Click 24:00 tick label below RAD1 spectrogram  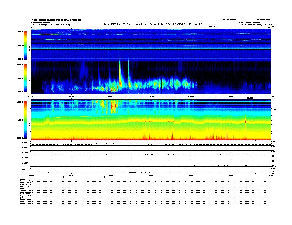point(271,97)
